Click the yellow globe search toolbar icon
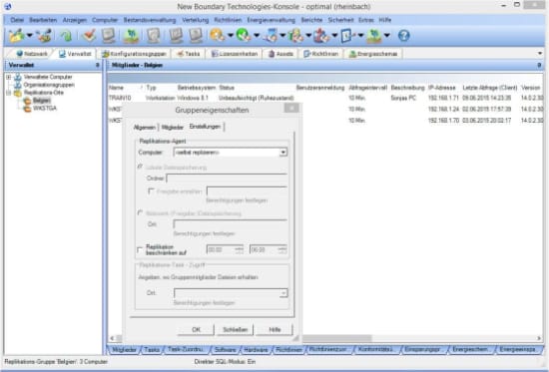Viewport: 549px width, 372px height. [x=217, y=35]
